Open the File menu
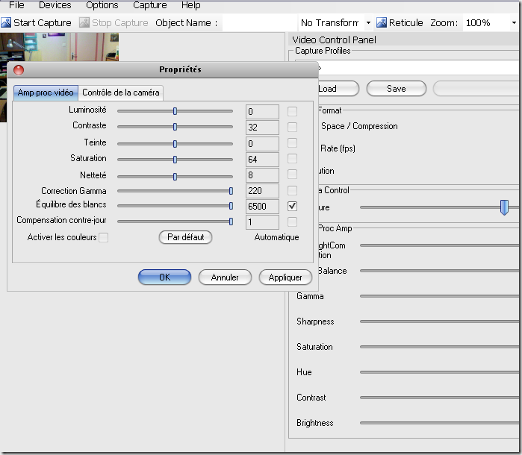522x455 pixels. (16, 5)
